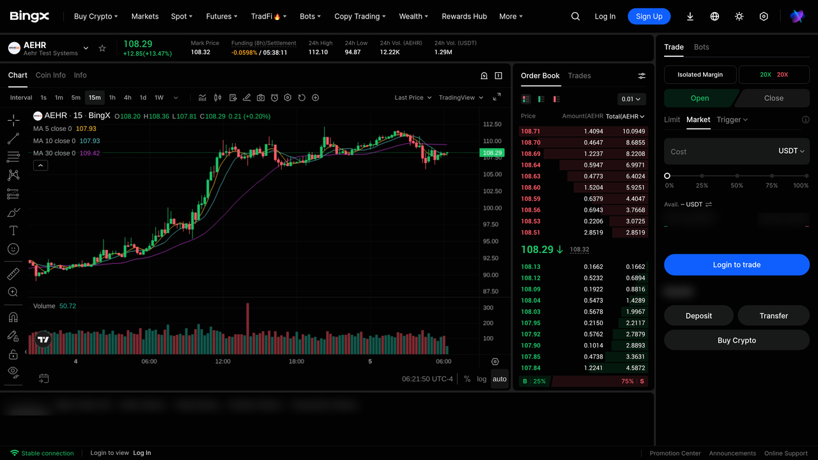
Task: Click the Login to trade button
Action: pos(737,264)
